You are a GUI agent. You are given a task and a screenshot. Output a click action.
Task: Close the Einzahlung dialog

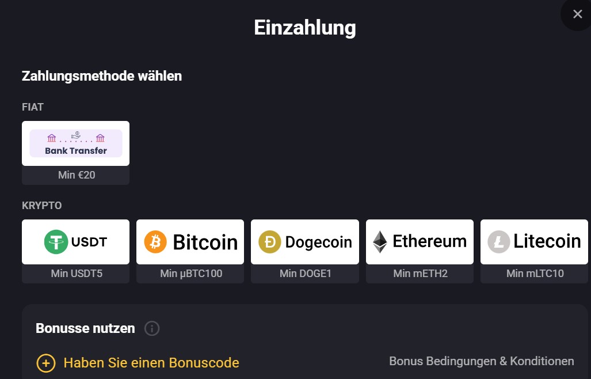[x=577, y=14]
